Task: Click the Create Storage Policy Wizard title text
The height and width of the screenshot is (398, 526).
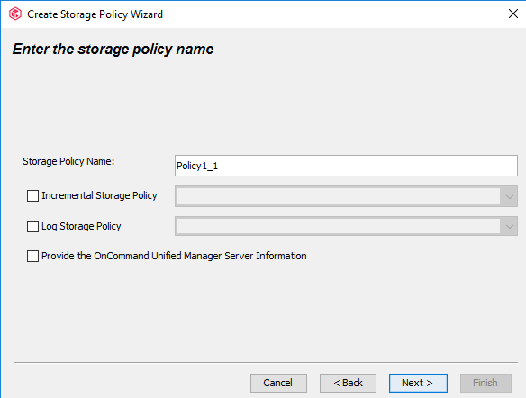Action: [95, 14]
